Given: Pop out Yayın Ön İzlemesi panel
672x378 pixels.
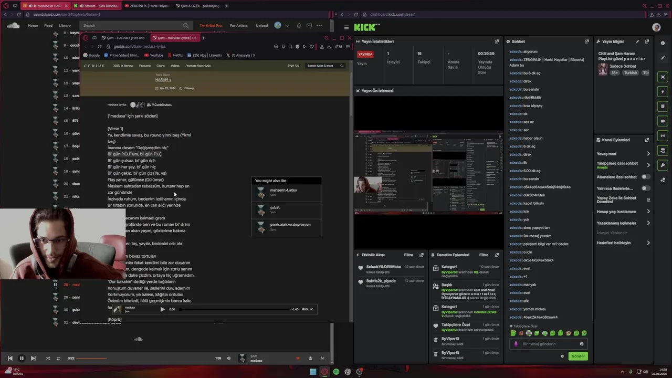Looking at the screenshot, I should tap(497, 91).
